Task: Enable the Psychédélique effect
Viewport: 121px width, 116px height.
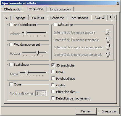Action: coord(53,78)
